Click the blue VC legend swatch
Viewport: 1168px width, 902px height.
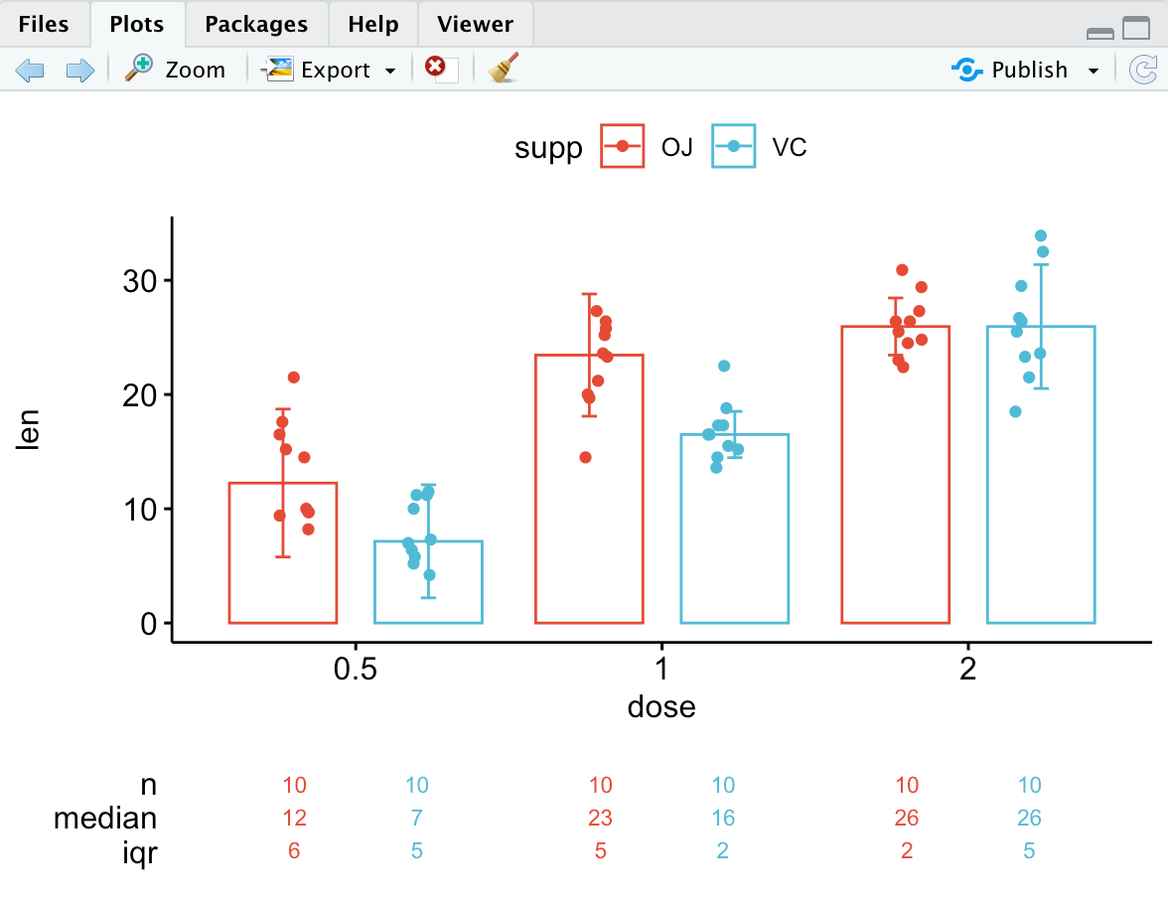click(x=734, y=147)
